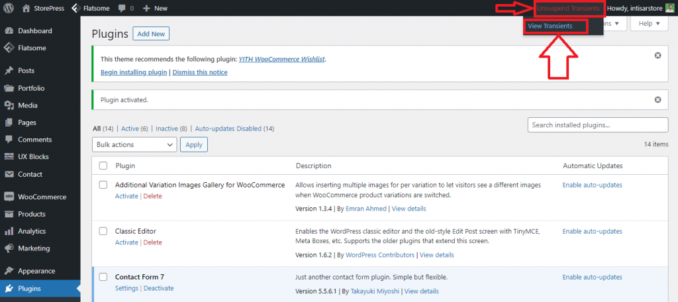Image resolution: width=678 pixels, height=302 pixels.
Task: Filter by Auto-updates Disabled (14)
Action: coord(234,128)
